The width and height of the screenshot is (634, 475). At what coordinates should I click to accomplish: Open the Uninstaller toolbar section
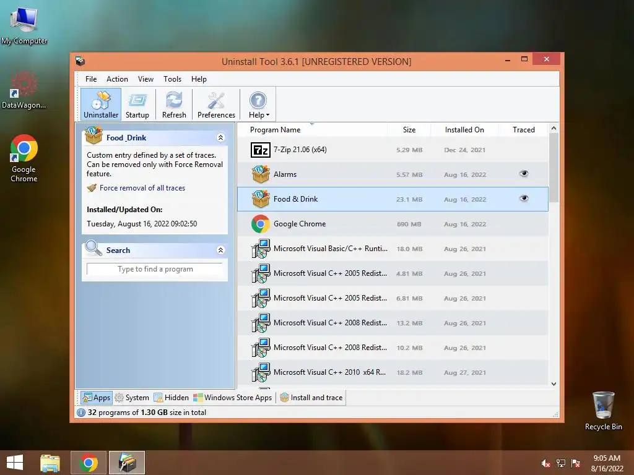(x=101, y=105)
